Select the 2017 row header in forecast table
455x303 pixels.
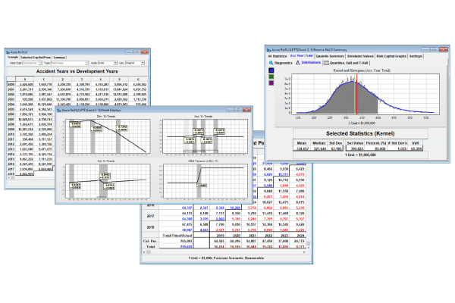(x=150, y=216)
